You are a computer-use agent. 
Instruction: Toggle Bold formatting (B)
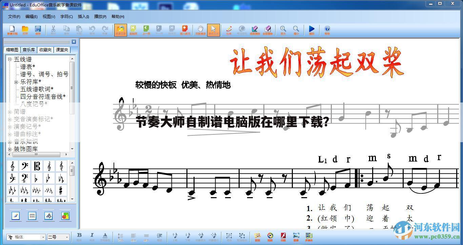[79, 237]
